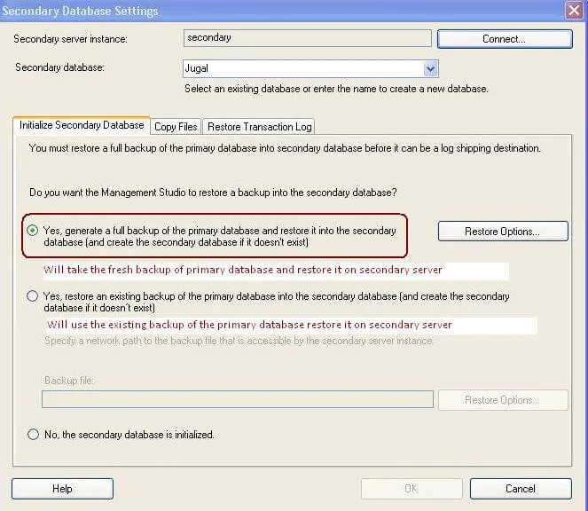Select generate a full backup radio option
Viewport: 588px width, 511px height.
pos(33,230)
